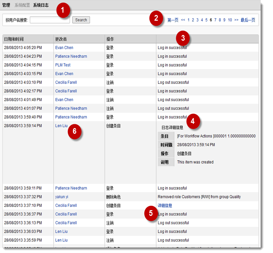
Task: Click the 日期和时间 column header
Action: 14,39
